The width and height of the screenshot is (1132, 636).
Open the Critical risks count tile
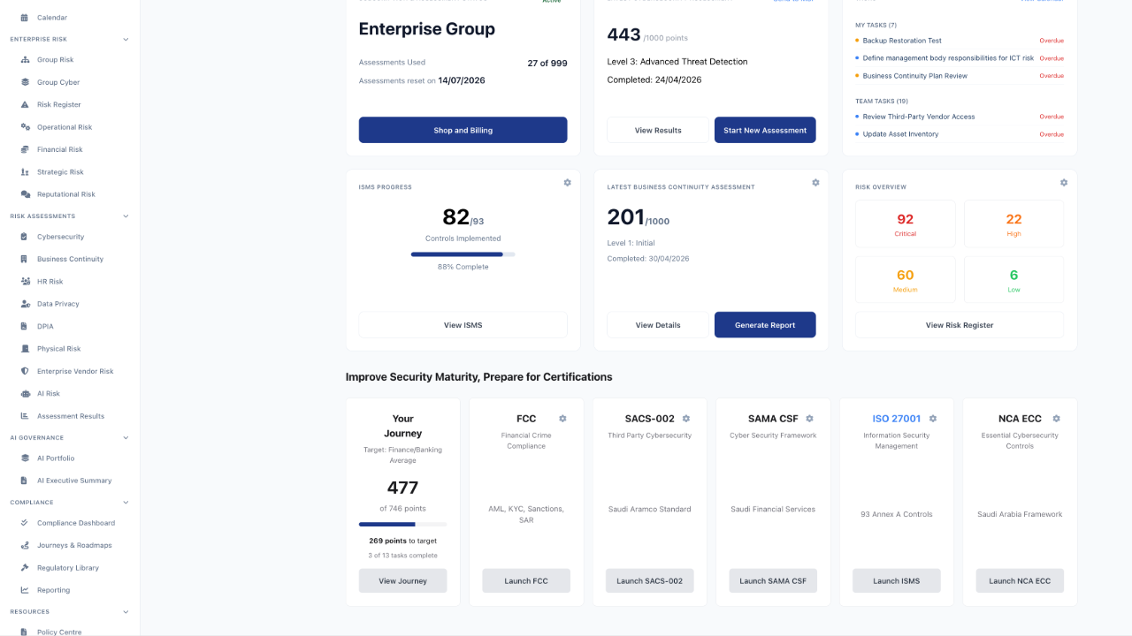click(906, 224)
